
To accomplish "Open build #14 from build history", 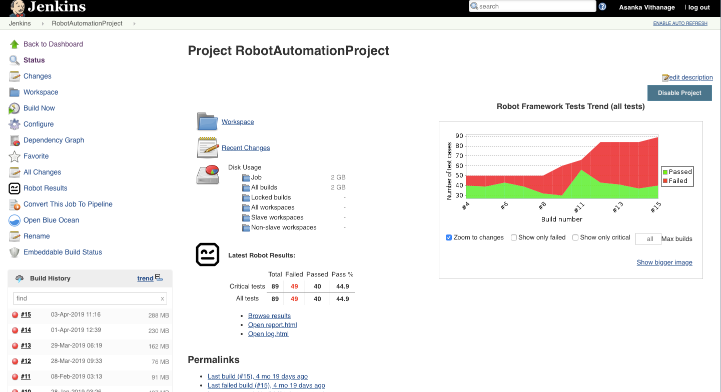I will click(26, 330).
